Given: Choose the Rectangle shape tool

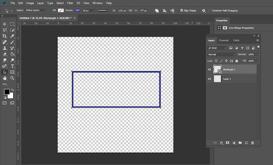Looking at the screenshot, I should tap(12, 72).
